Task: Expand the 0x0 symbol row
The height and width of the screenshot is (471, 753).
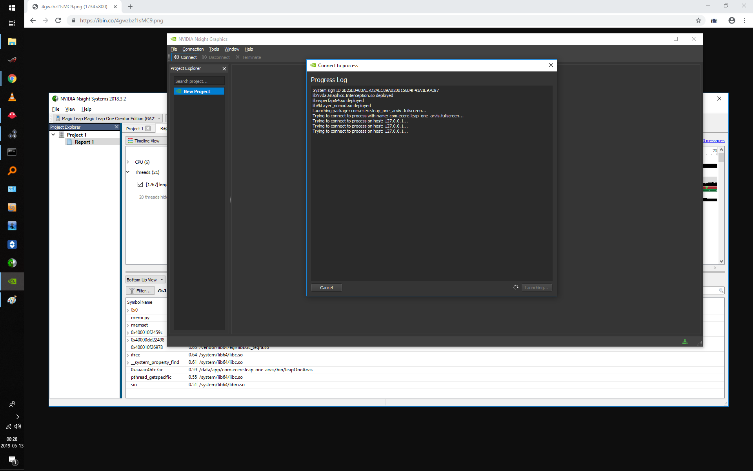Action: click(128, 310)
